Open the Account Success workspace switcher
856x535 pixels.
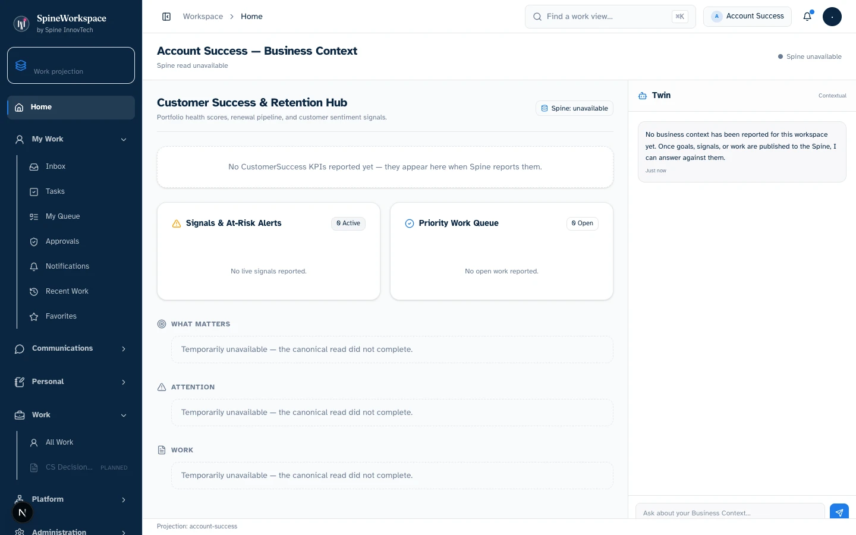click(747, 17)
